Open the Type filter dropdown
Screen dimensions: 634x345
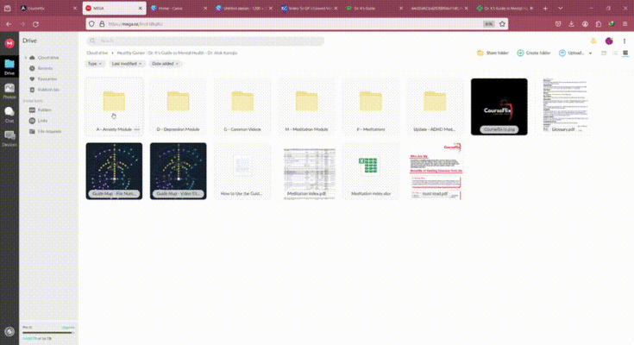(x=95, y=64)
